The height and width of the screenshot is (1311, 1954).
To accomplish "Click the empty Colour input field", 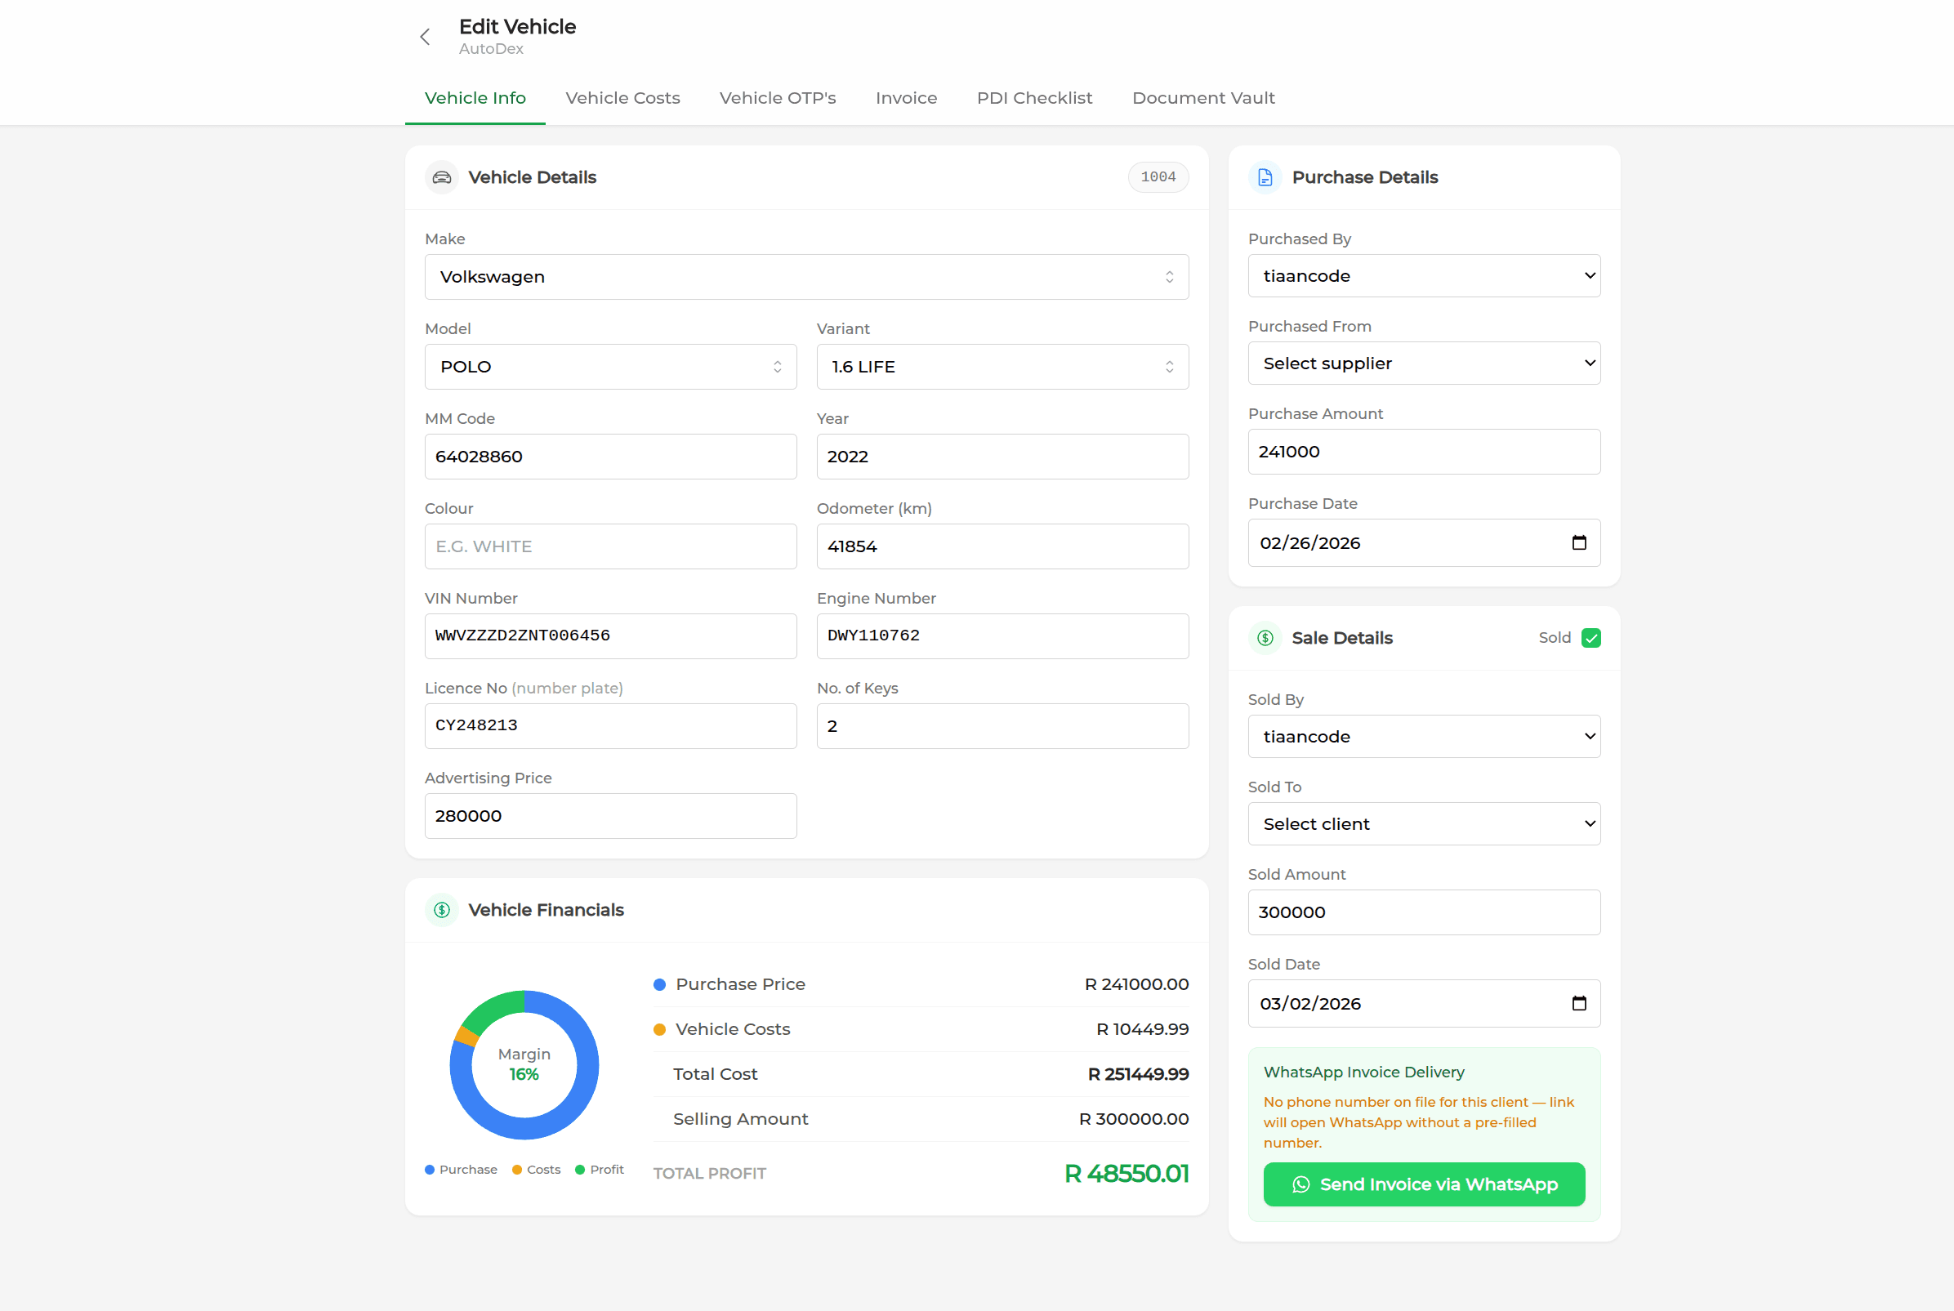I will click(x=609, y=546).
